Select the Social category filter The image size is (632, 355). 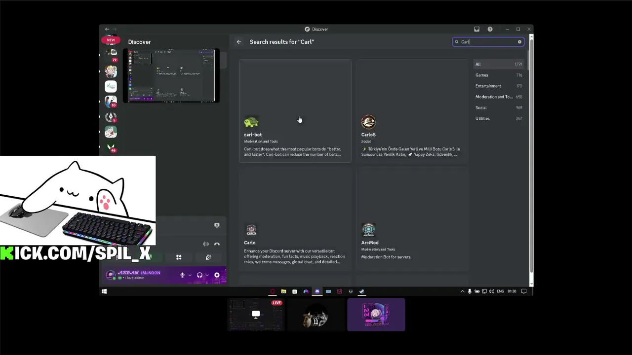[499, 107]
